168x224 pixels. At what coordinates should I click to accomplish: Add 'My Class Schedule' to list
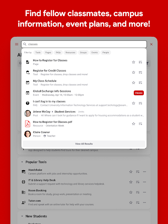(x=140, y=82)
